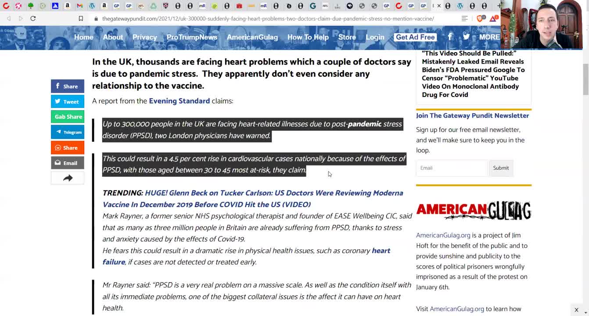Click the padlock site security icon
Screen dimensions: 589x316
pos(96,19)
